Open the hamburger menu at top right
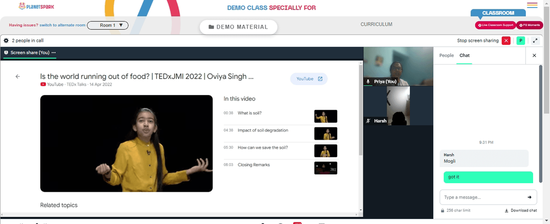Screen dimensions: 550x224 click(x=532, y=5)
